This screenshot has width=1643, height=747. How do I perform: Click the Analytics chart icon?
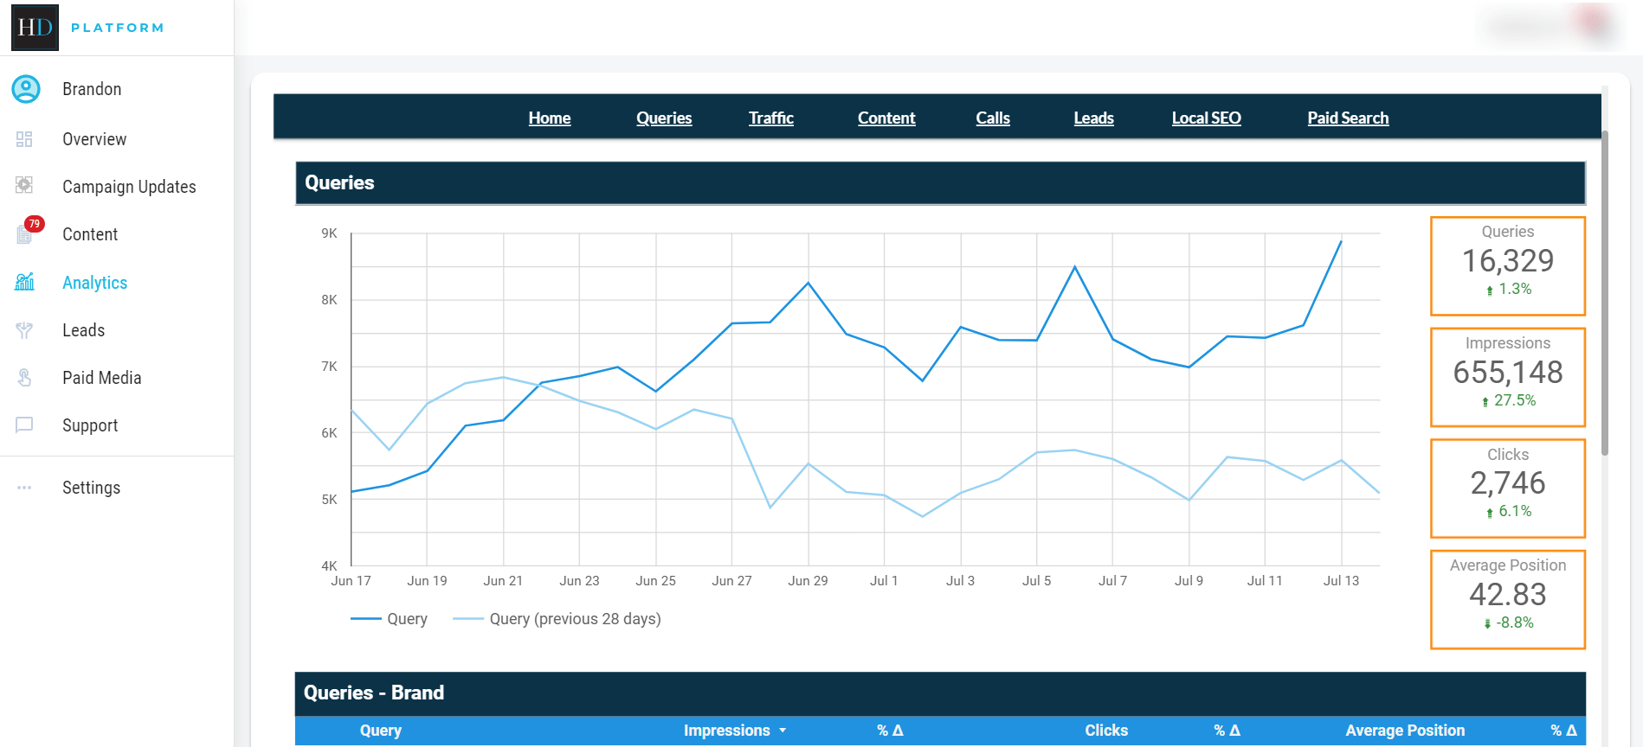pos(24,282)
